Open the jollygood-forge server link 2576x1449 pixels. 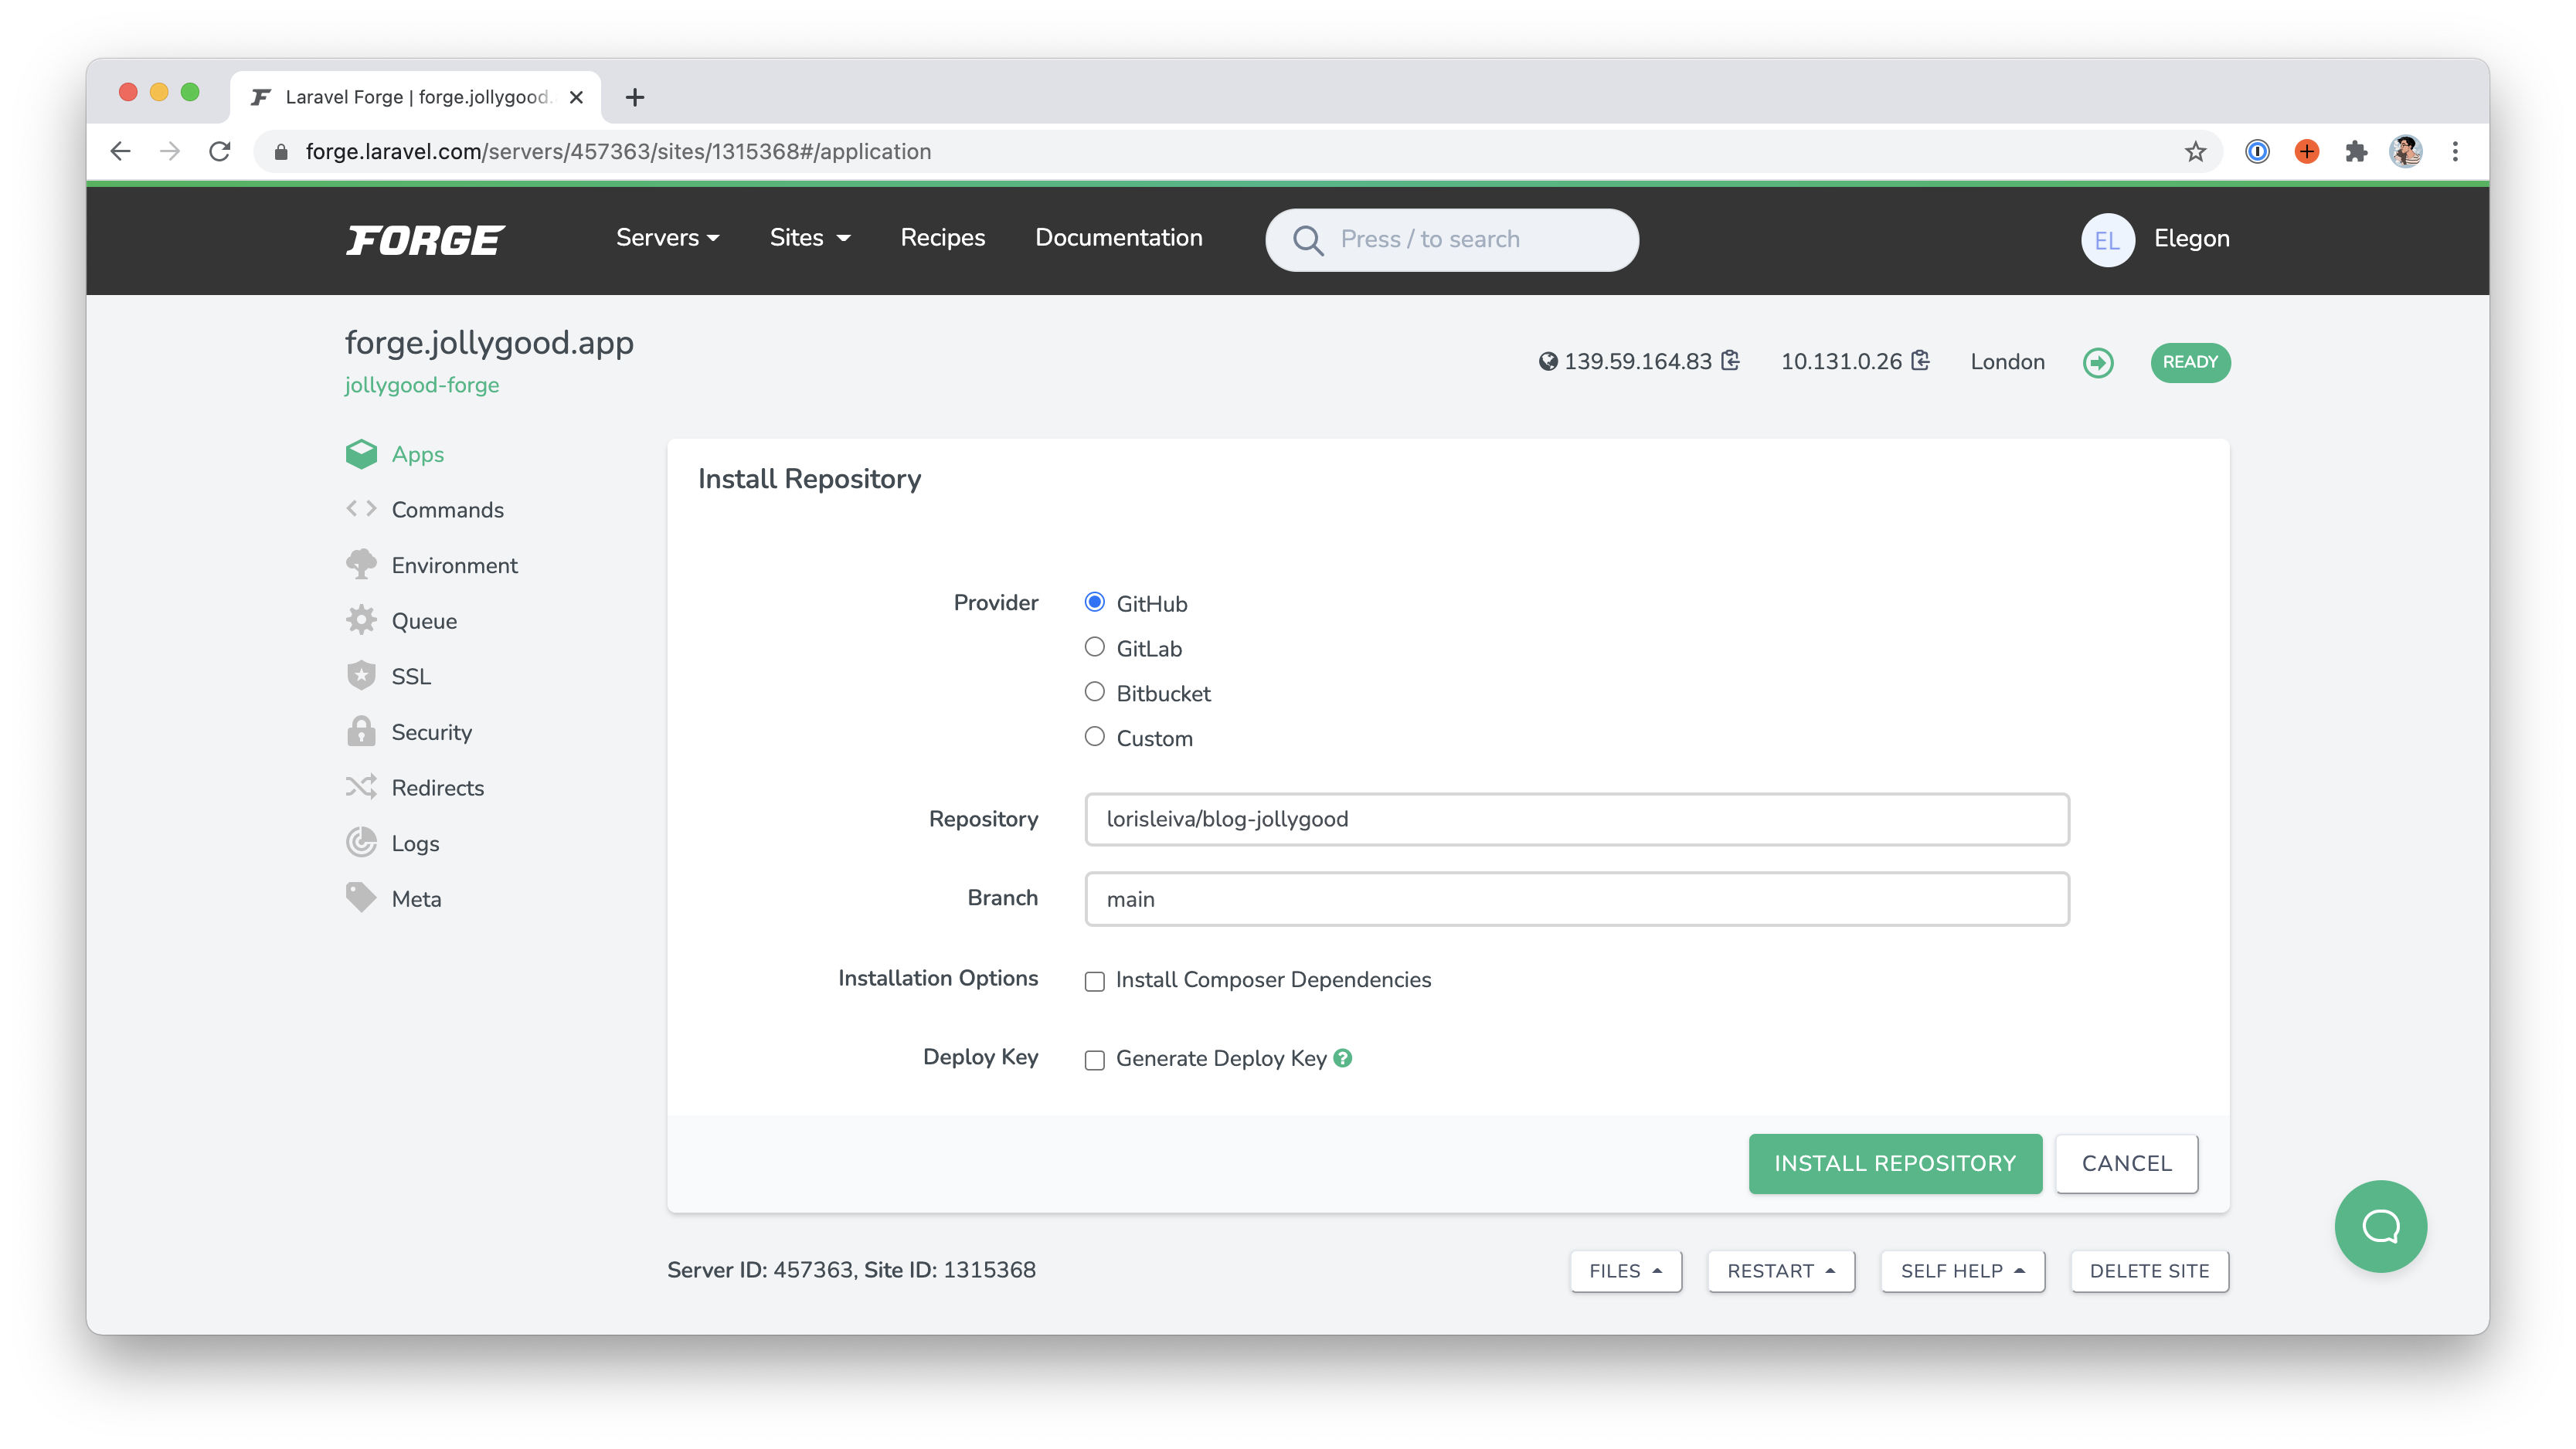point(421,385)
